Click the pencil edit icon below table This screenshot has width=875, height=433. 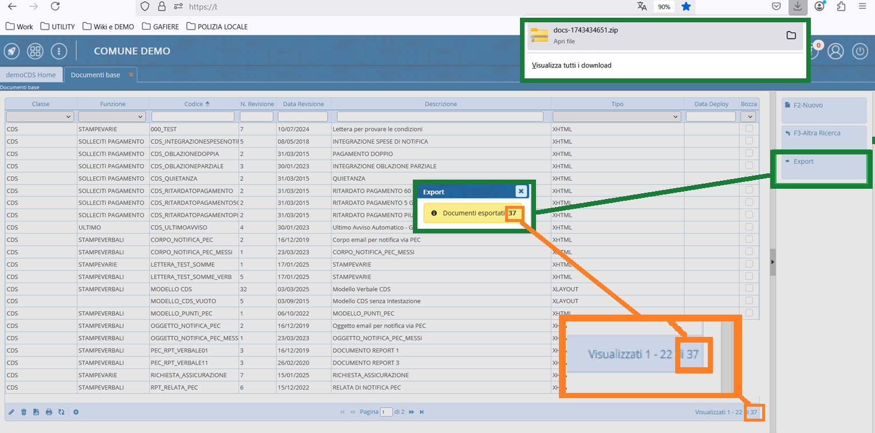tap(11, 412)
